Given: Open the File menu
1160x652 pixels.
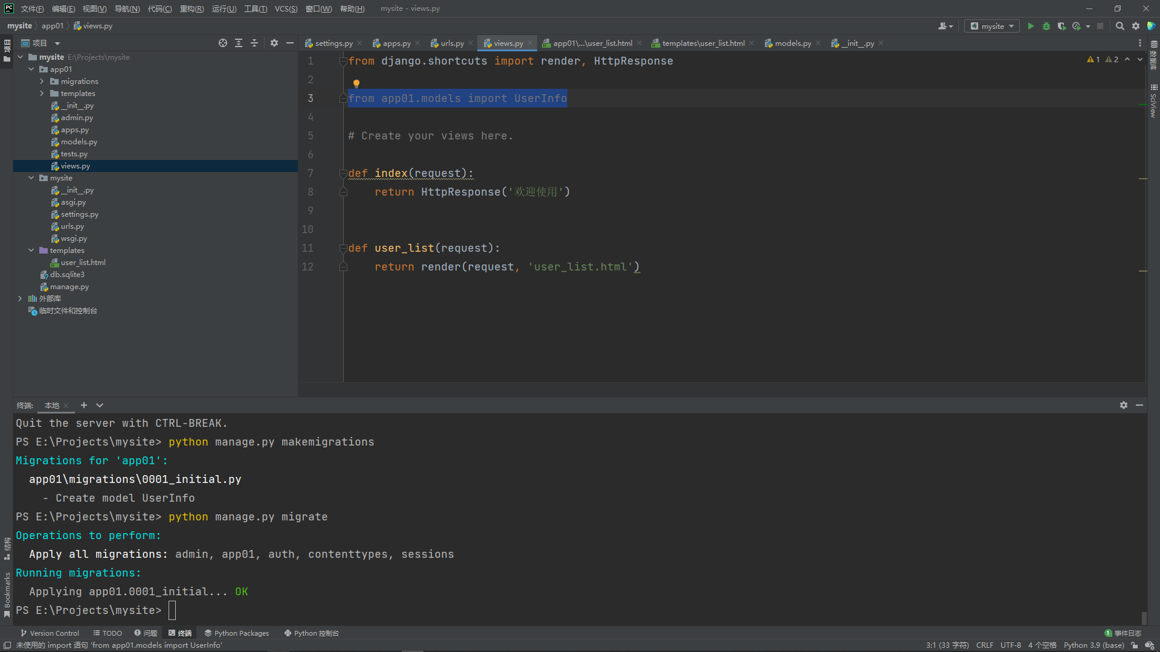Looking at the screenshot, I should (32, 8).
